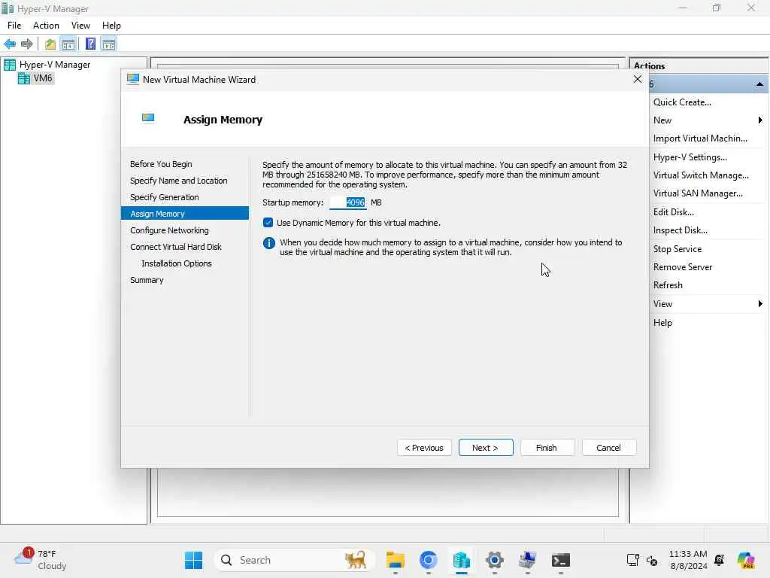Click the Finish button

pyautogui.click(x=547, y=448)
